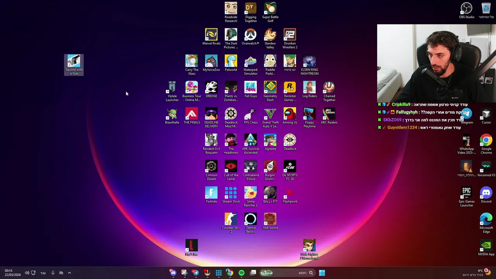
Task: Select Grand Theft Auto V shortcut
Action: coord(270,118)
